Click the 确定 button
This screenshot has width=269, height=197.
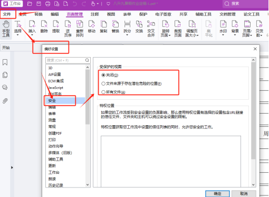pyautogui.click(x=217, y=194)
